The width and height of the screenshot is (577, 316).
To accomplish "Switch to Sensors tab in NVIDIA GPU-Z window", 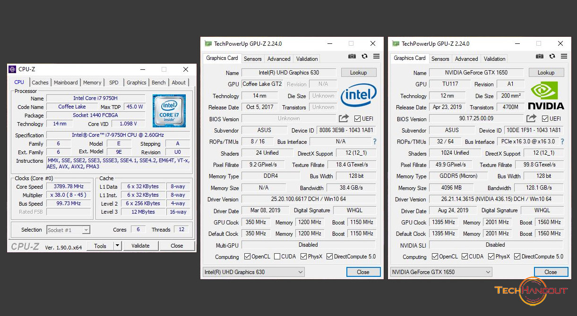I will (440, 59).
